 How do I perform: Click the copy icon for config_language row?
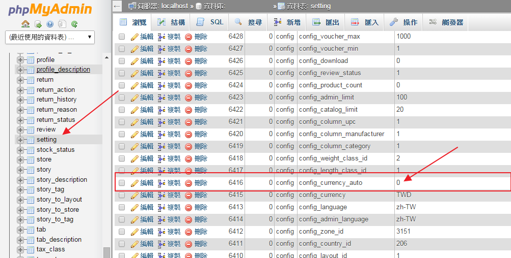click(162, 208)
